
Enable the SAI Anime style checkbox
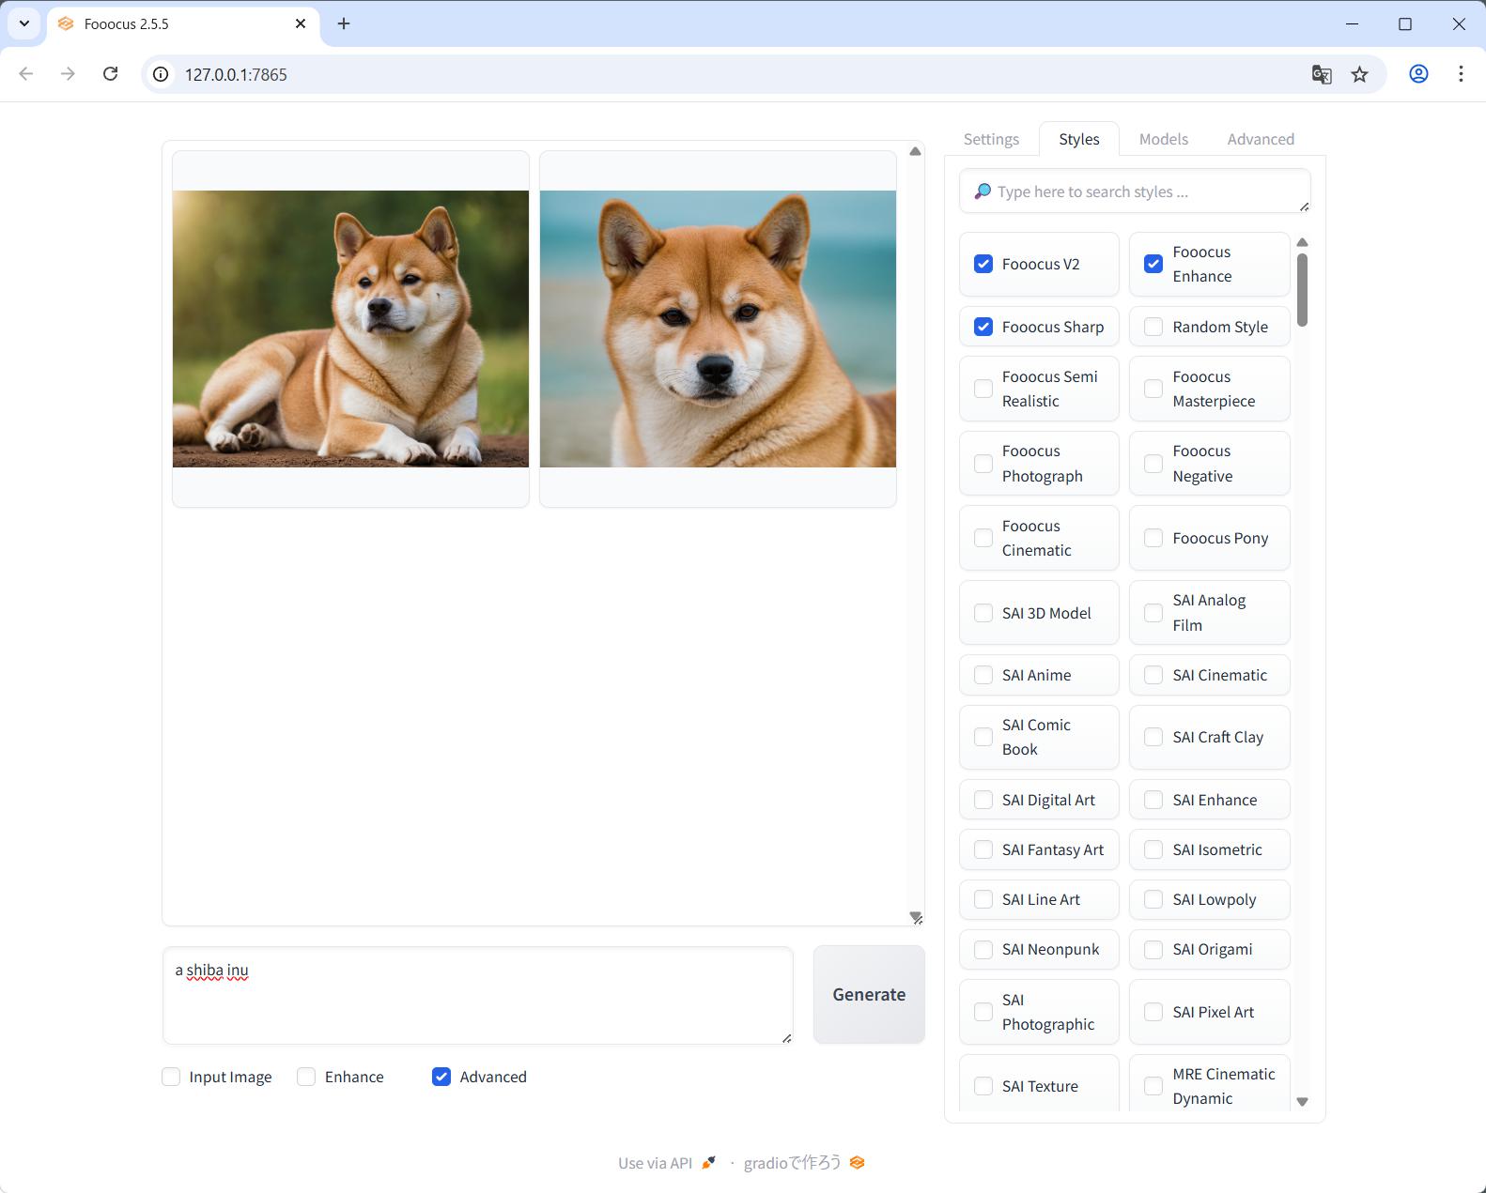point(983,675)
